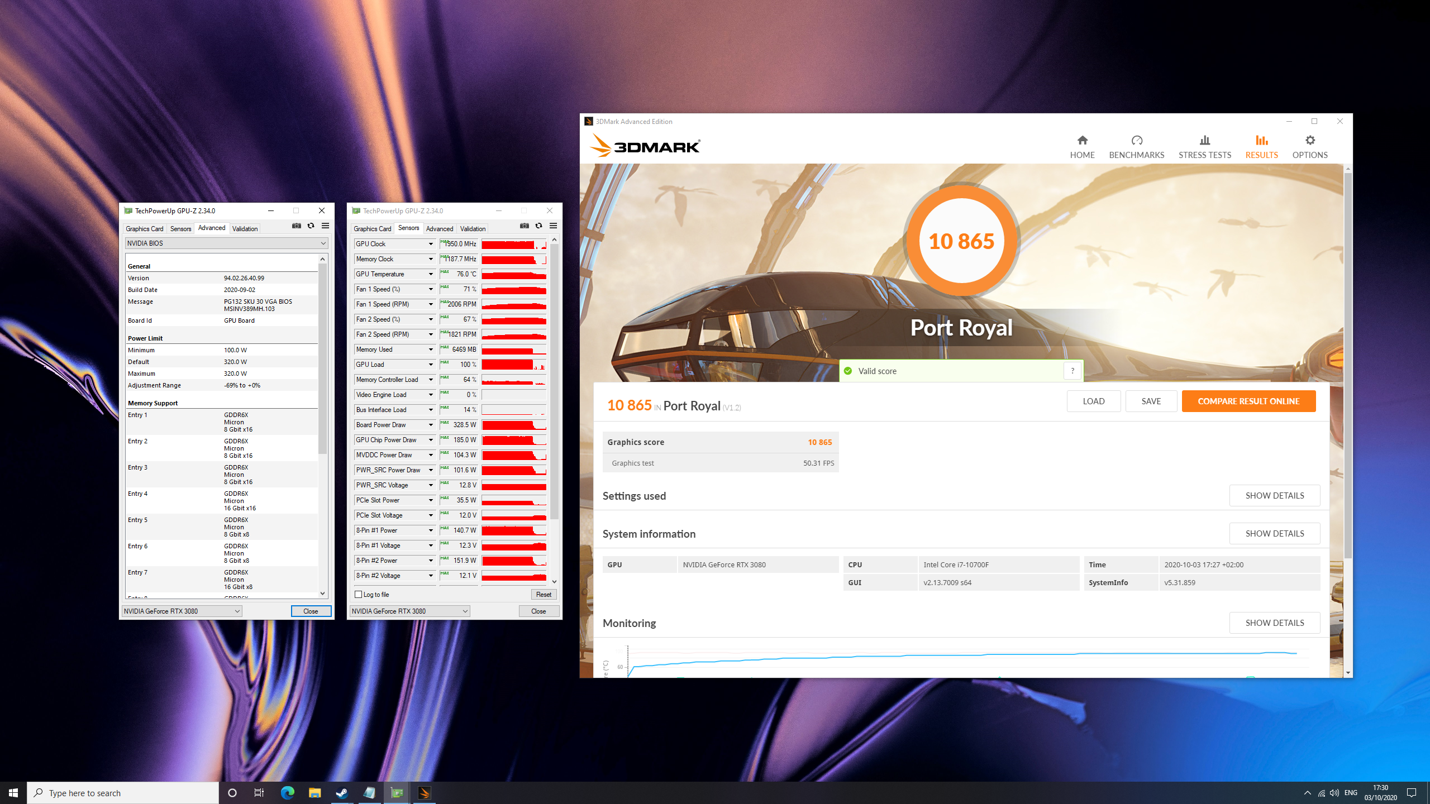Click the 3DMark logo
Image resolution: width=1430 pixels, height=804 pixels.
pyautogui.click(x=645, y=146)
